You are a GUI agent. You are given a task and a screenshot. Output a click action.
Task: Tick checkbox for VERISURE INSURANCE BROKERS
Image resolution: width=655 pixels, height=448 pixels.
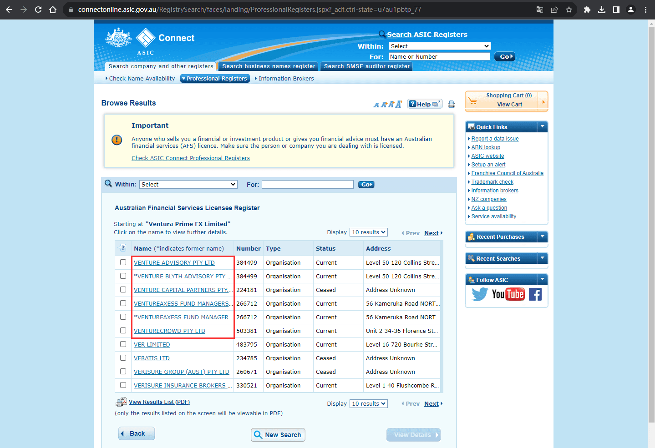[x=123, y=385]
